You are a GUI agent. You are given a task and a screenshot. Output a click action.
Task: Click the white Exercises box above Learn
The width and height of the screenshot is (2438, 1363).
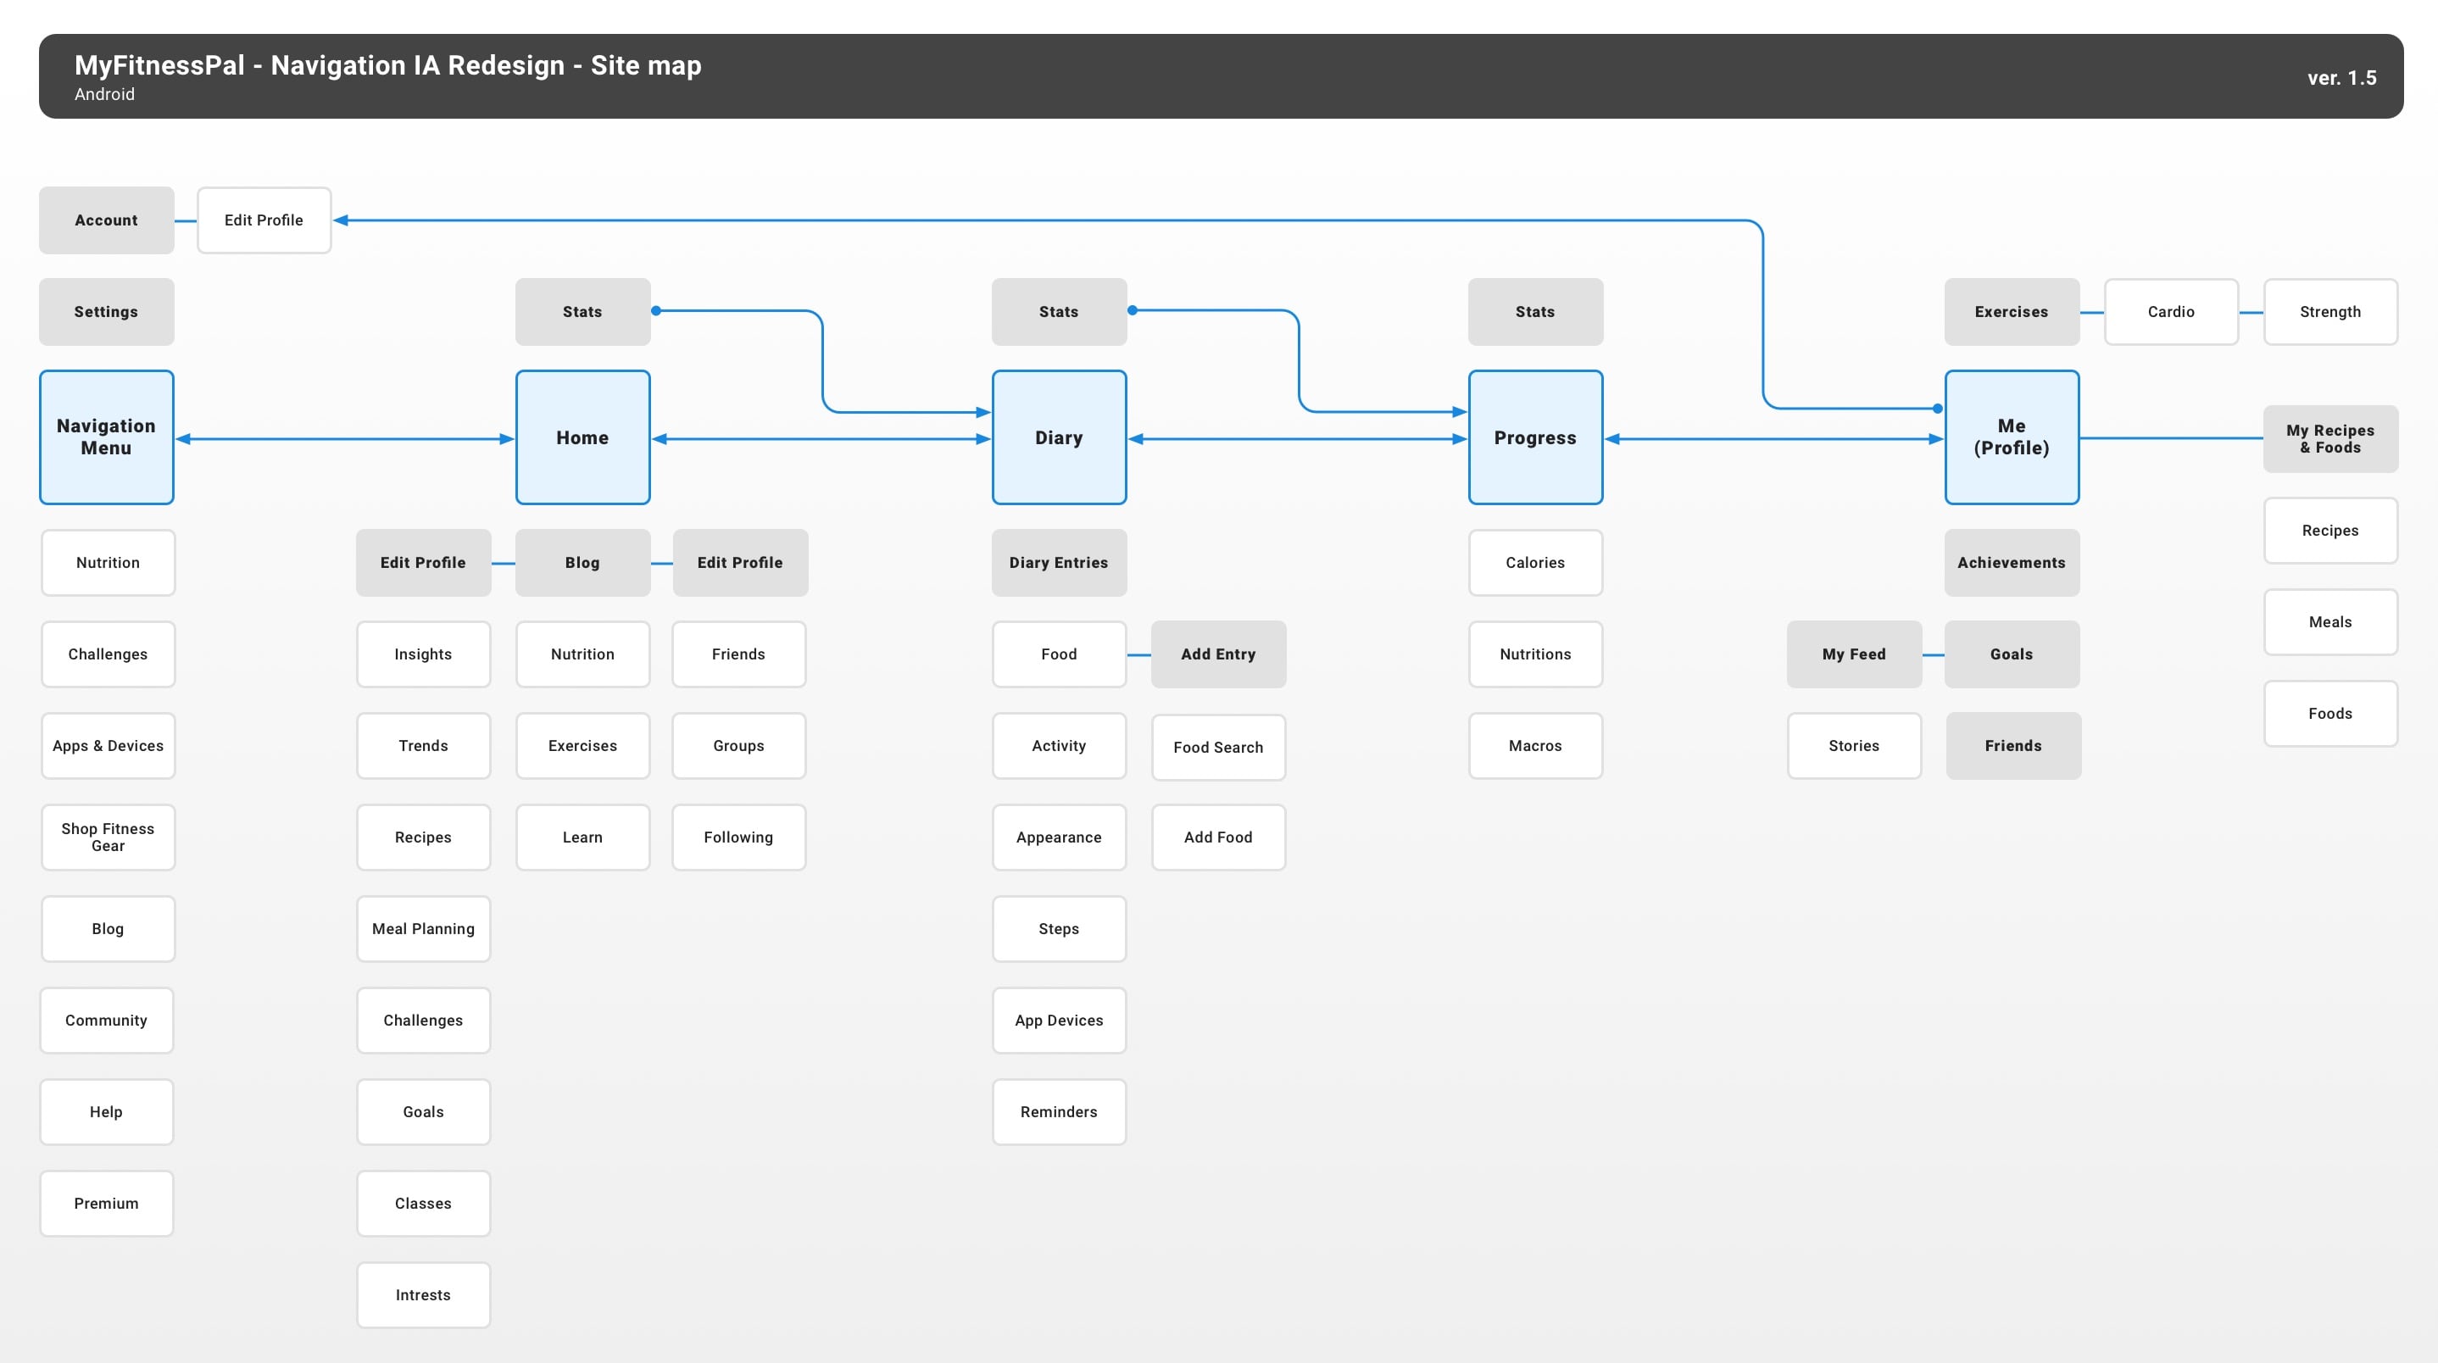pos(582,746)
